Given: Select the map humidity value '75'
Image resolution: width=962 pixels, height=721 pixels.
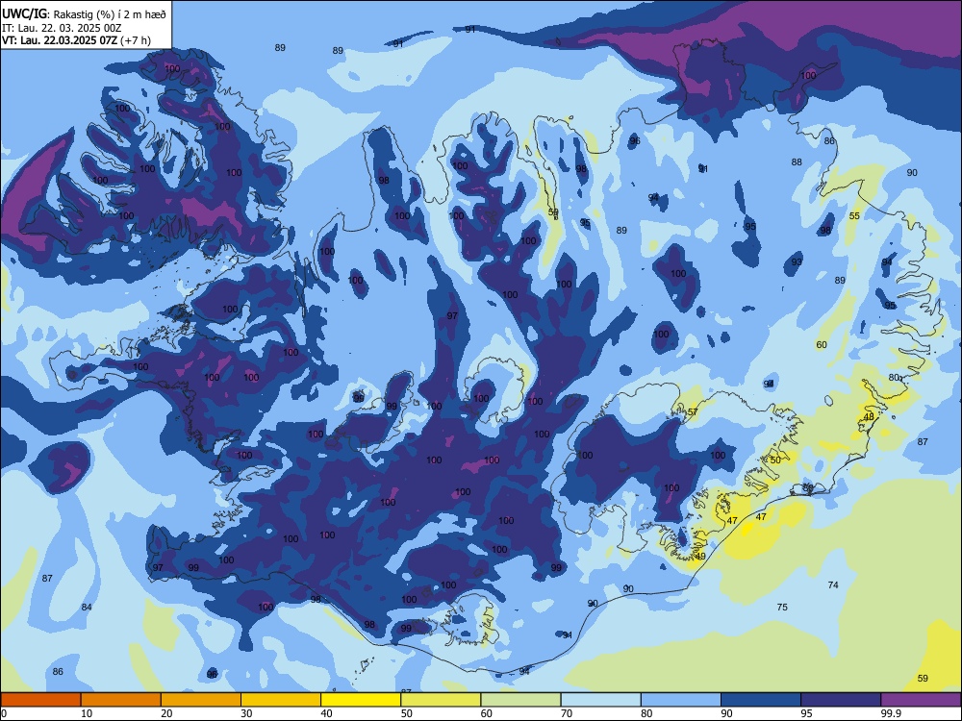Looking at the screenshot, I should (x=782, y=607).
